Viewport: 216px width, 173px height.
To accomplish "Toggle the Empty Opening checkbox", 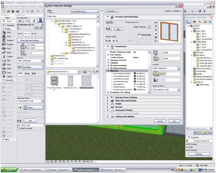I will [x=149, y=27].
